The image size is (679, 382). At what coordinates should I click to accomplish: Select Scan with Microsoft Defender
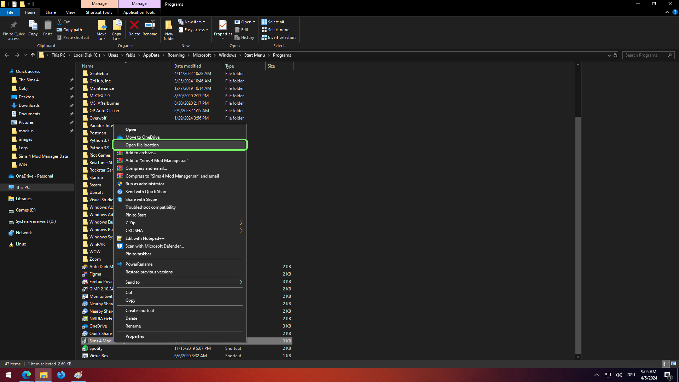[x=180, y=246]
